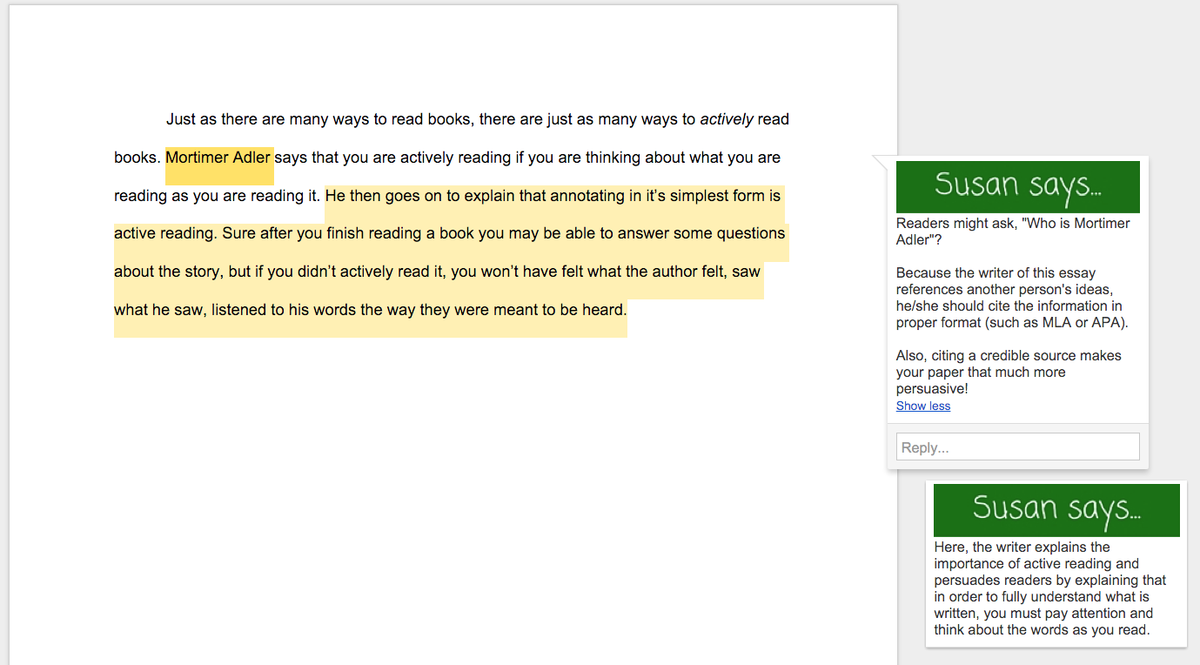The width and height of the screenshot is (1200, 665).
Task: Click the upper "Susan says..." green banner
Action: [1017, 185]
